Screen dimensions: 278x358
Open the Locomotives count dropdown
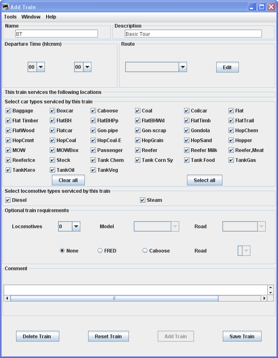(76, 226)
